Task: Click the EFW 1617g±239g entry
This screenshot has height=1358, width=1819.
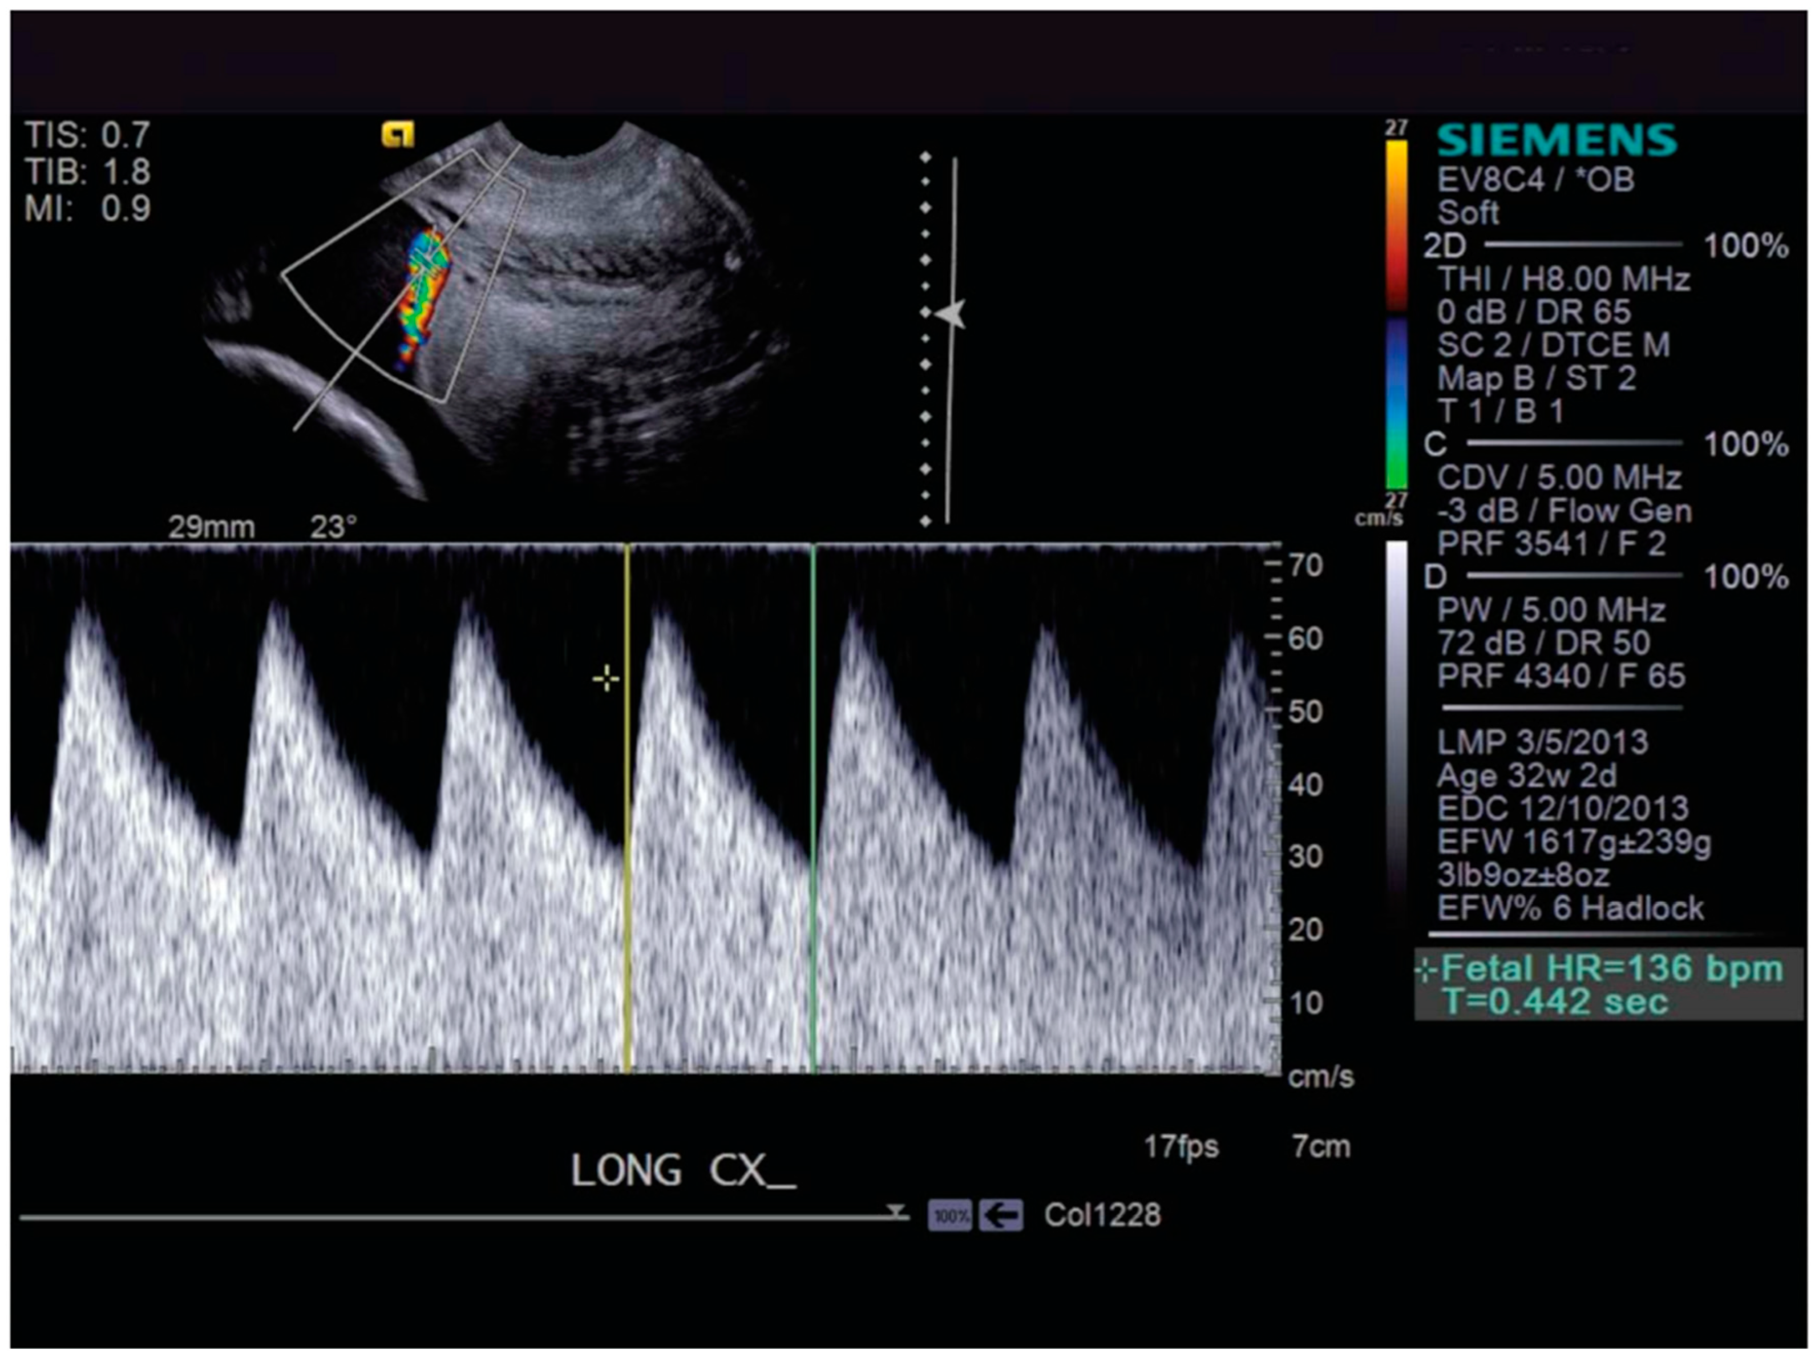Action: [1574, 842]
